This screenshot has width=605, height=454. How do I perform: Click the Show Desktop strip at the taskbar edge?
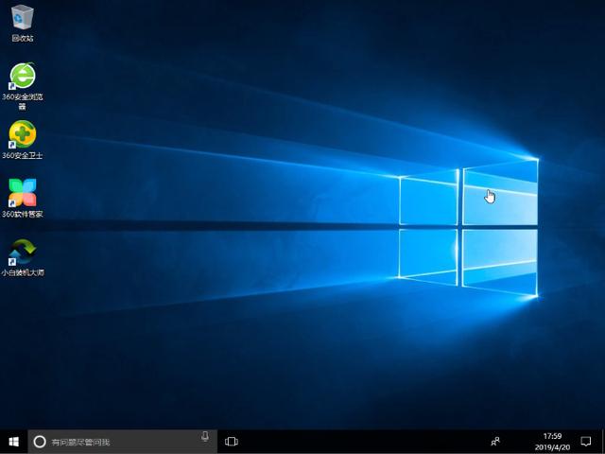603,442
